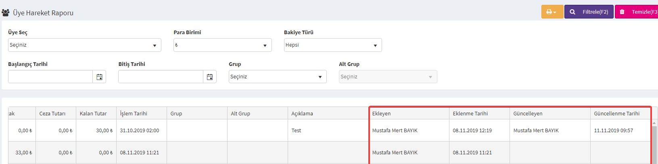Select the table row with Test description
Image resolution: width=658 pixels, height=164 pixels.
click(329, 130)
